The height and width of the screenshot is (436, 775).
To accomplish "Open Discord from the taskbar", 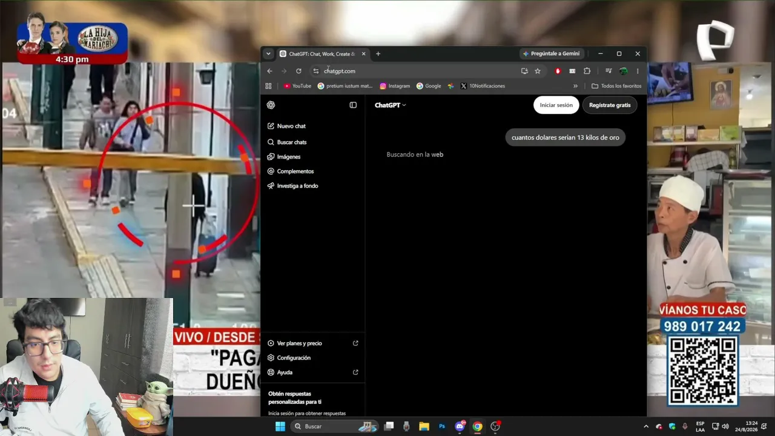I will click(x=460, y=426).
